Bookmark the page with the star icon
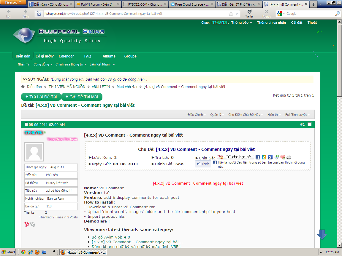Image resolution: width=342 pixels, height=256 pixels. coord(231,14)
